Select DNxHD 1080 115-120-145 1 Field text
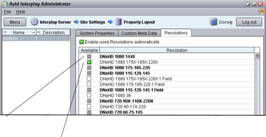The width and height of the screenshot is (266, 137). [x=132, y=90]
